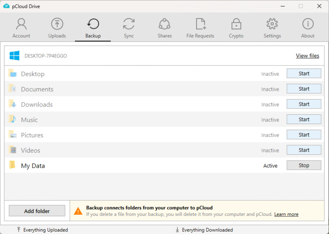Open the Account section icon
The image size is (329, 234).
pos(21,24)
